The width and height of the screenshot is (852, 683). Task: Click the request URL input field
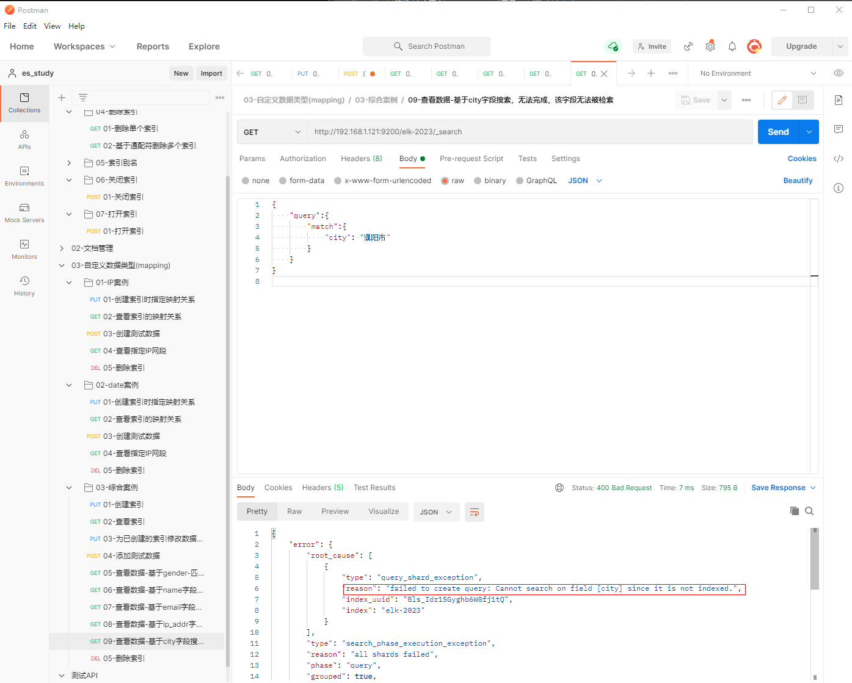[x=525, y=132]
